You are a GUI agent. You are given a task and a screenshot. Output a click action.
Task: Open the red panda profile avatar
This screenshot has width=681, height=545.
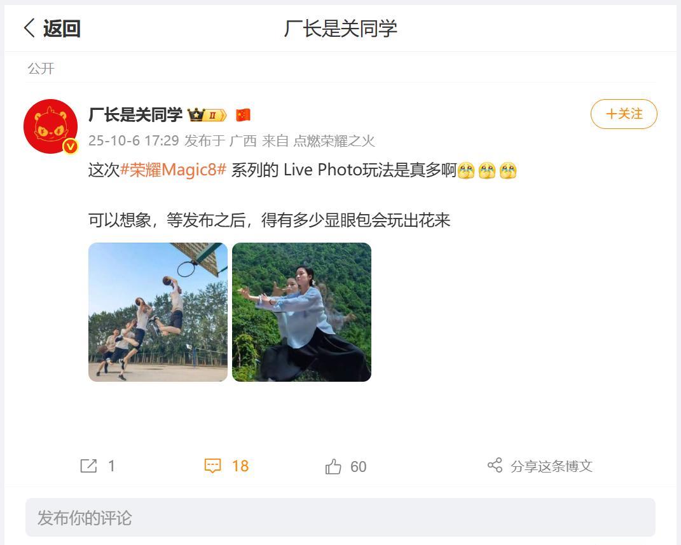click(50, 126)
